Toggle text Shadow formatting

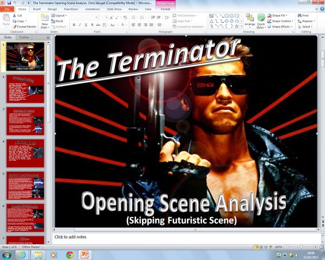pyautogui.click(x=92, y=25)
